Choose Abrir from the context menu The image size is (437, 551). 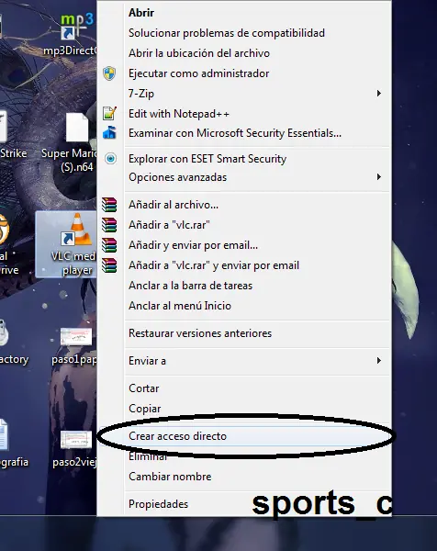pyautogui.click(x=141, y=13)
